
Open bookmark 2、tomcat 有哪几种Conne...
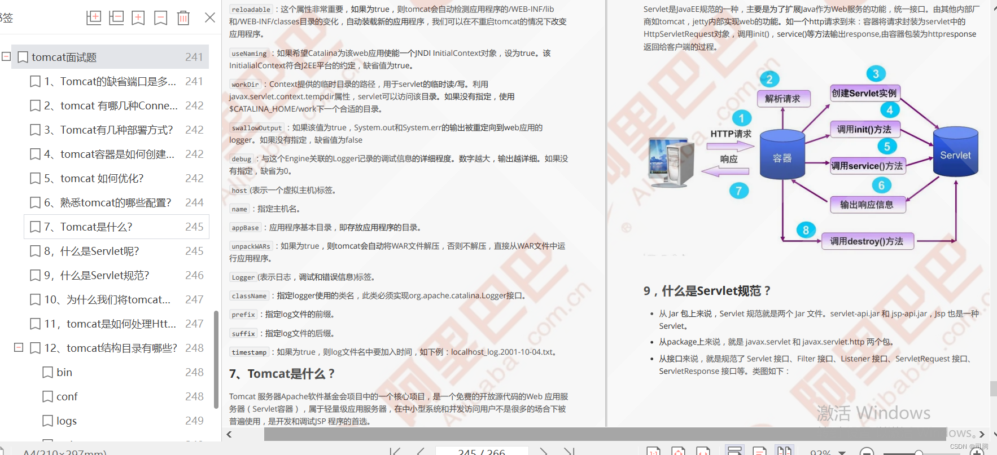116,105
